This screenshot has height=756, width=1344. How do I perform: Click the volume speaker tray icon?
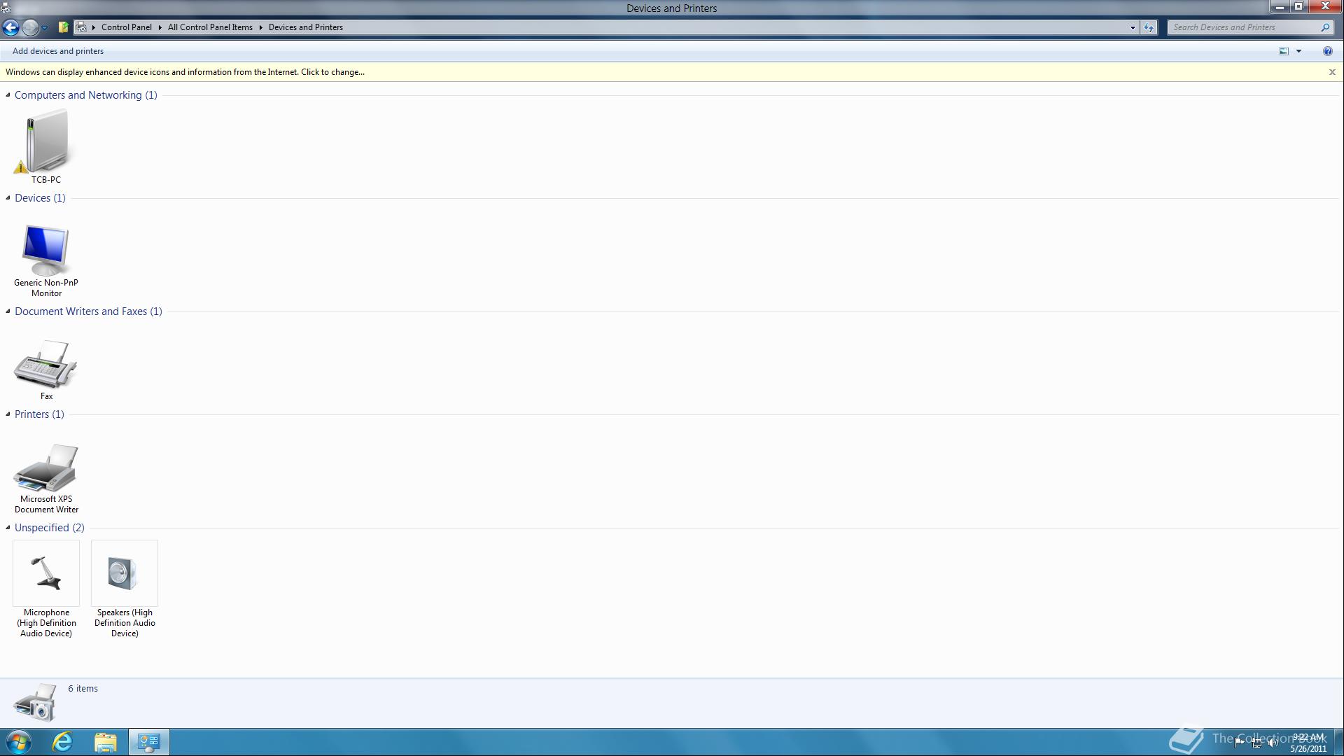[x=1273, y=743]
